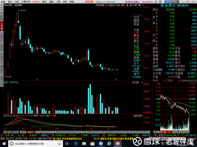Select the 分 tab under intraday chart

click(x=169, y=132)
